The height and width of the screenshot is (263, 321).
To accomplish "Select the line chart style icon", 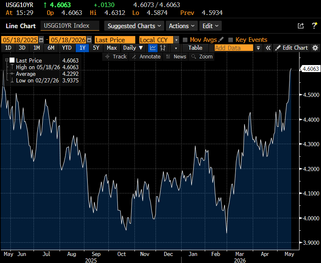I will tap(153, 48).
